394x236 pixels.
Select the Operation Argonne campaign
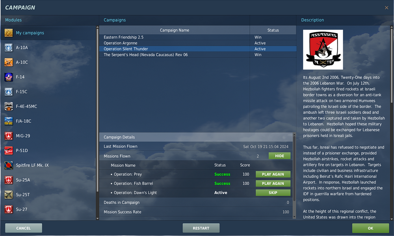(198, 43)
